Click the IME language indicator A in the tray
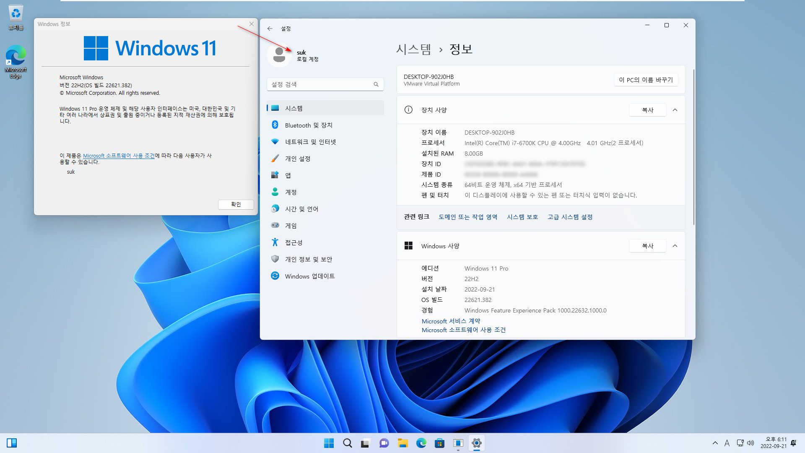Screen dimensions: 805x453 727,443
